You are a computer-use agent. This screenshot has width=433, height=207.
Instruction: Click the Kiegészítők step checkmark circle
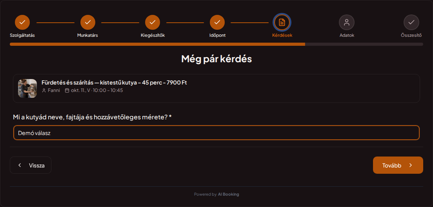pyautogui.click(x=153, y=22)
